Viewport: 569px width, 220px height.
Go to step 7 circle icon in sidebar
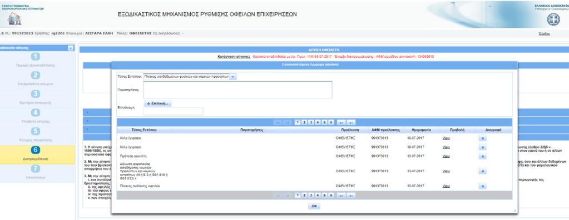point(35,168)
